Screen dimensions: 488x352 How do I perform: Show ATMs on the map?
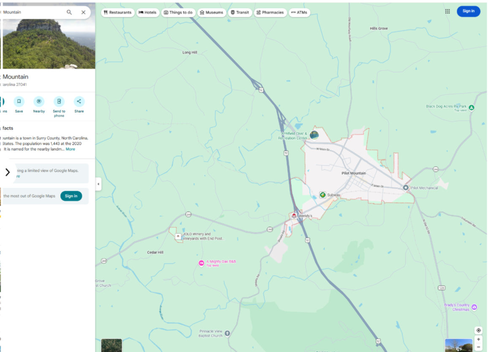point(299,13)
